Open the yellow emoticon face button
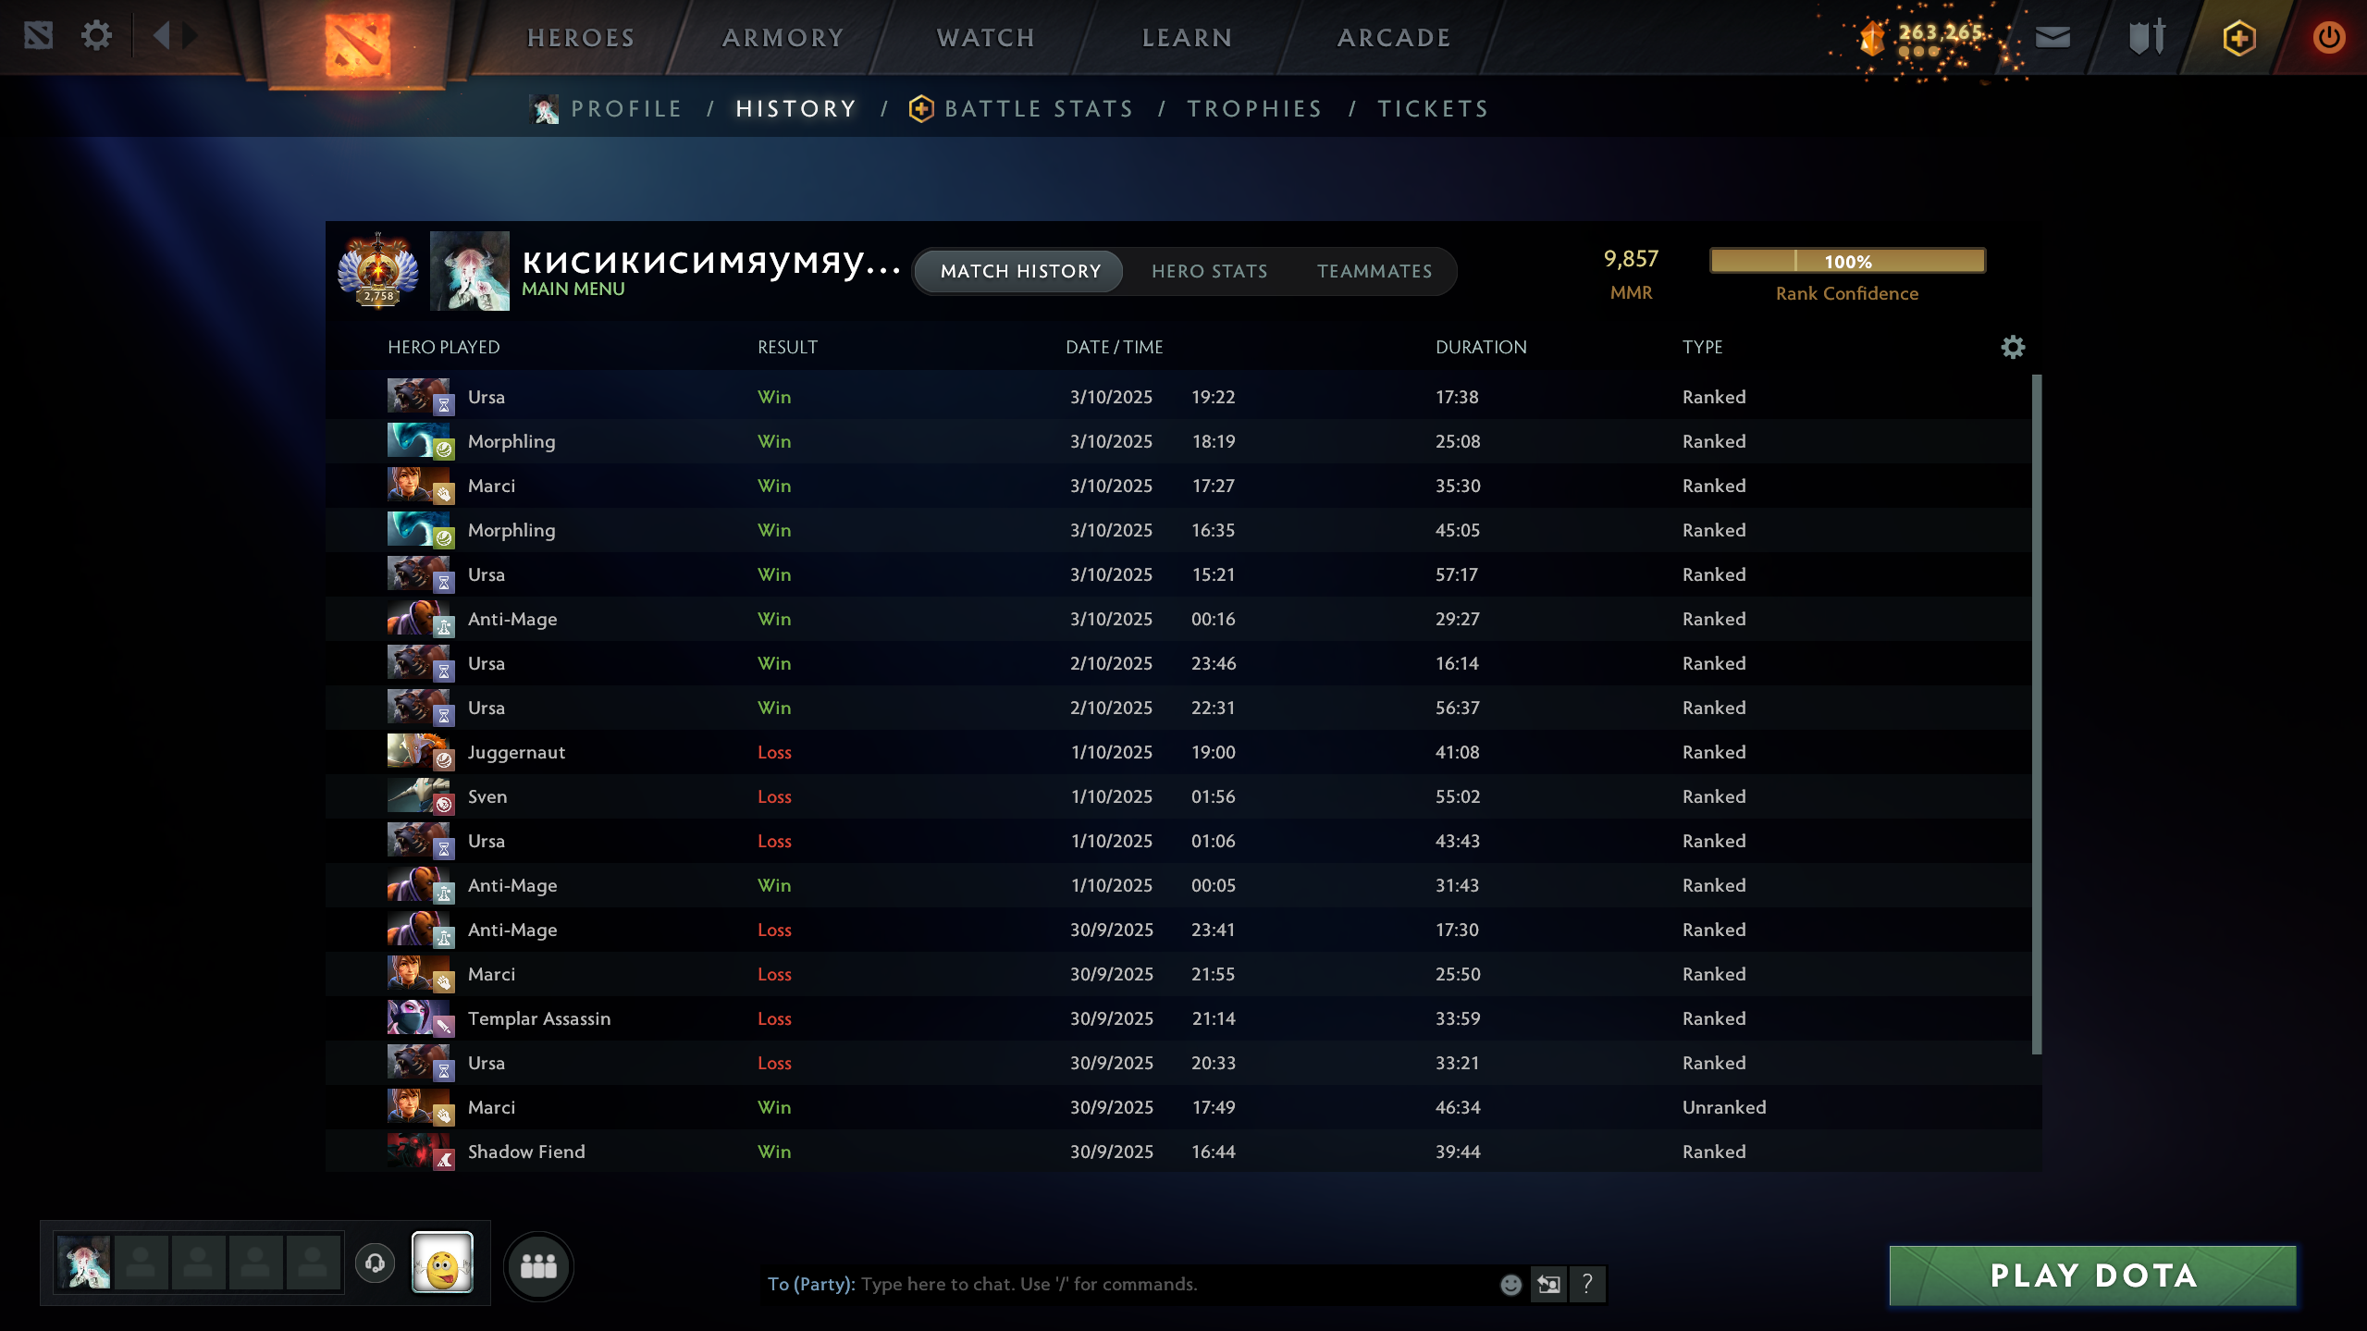Viewport: 2367px width, 1331px height. coord(442,1263)
